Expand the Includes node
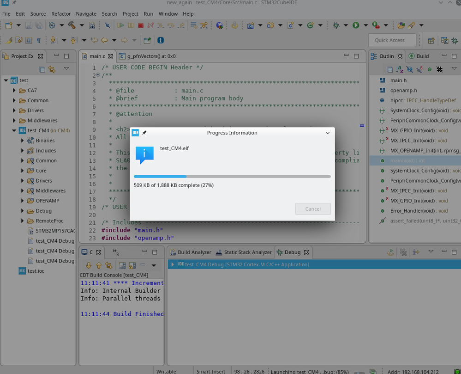Screen dimensions: 461x374 [22, 151]
